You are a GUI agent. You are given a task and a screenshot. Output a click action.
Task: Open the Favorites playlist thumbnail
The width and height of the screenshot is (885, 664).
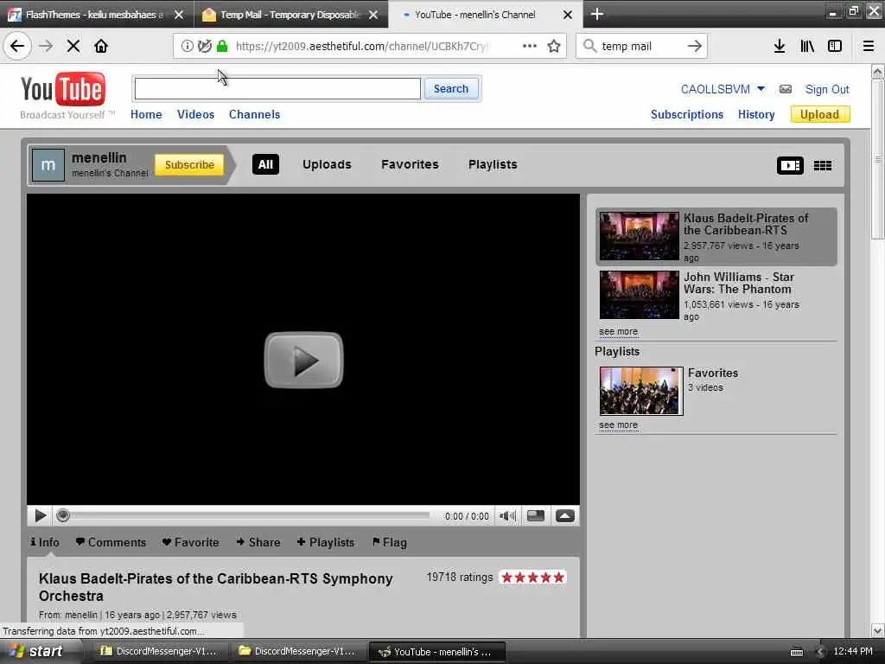(x=641, y=391)
